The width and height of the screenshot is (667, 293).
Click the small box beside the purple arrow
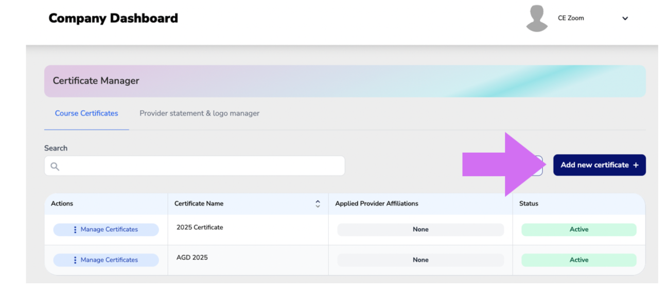click(x=539, y=166)
